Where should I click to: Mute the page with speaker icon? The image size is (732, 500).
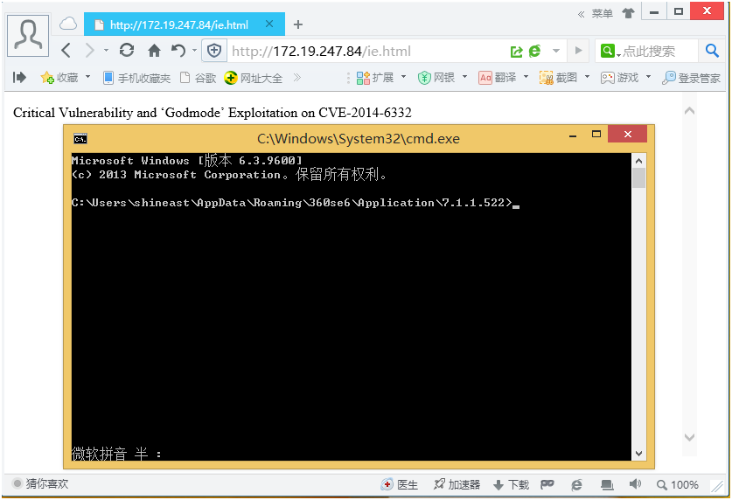635,484
